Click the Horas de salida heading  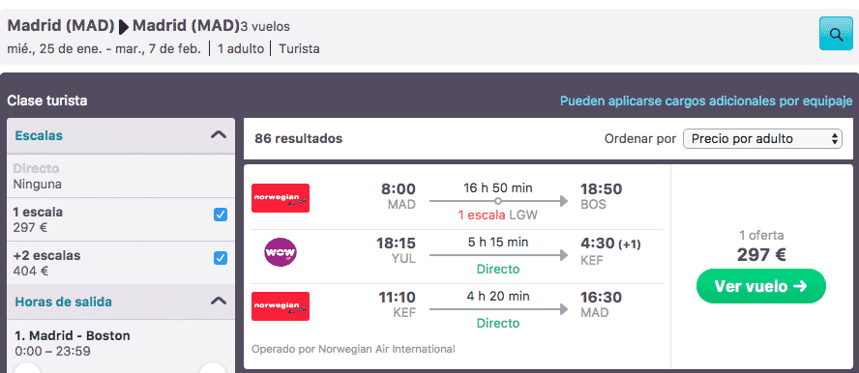click(x=64, y=301)
